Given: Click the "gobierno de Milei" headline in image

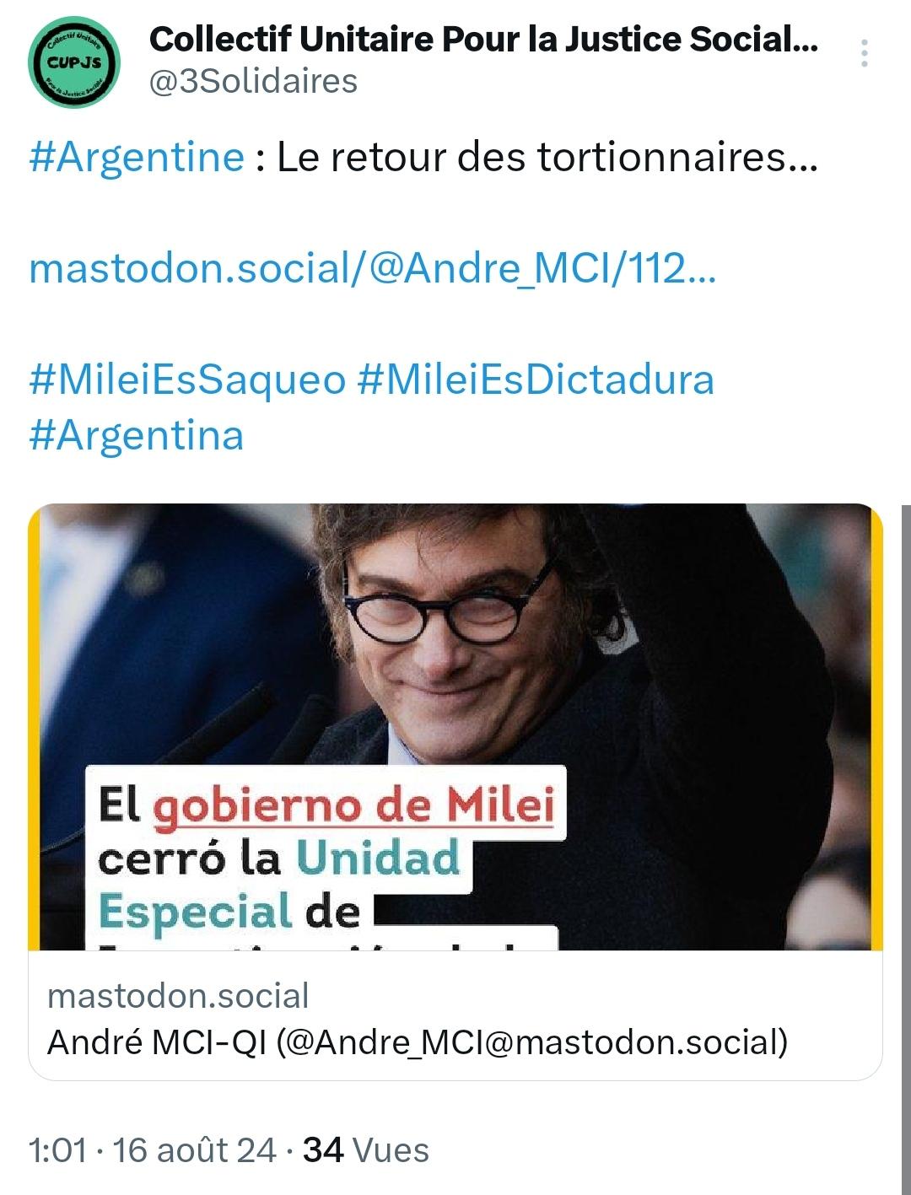Looking at the screenshot, I should pos(353,805).
